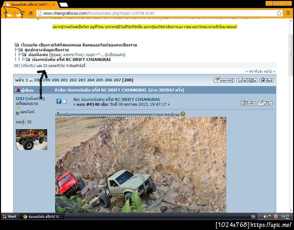Viewport: 294px width, 230px height.
Task: Click the red blocked tray icon
Action: click(276, 217)
